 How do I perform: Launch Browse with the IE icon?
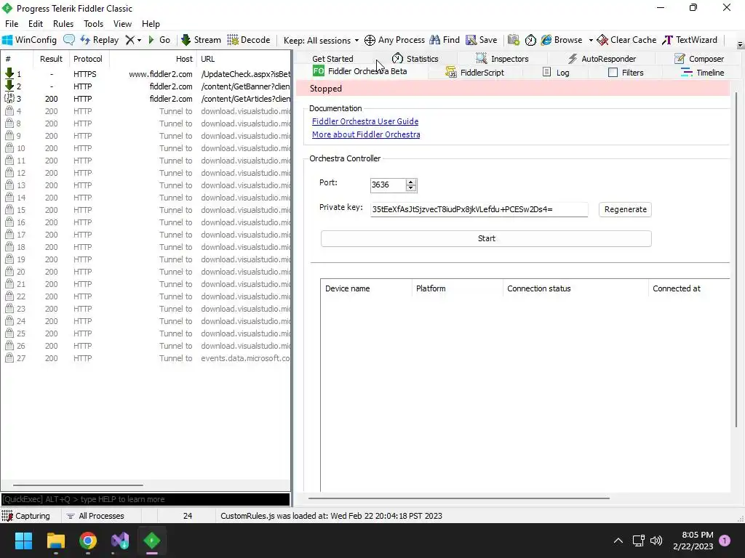coord(562,40)
